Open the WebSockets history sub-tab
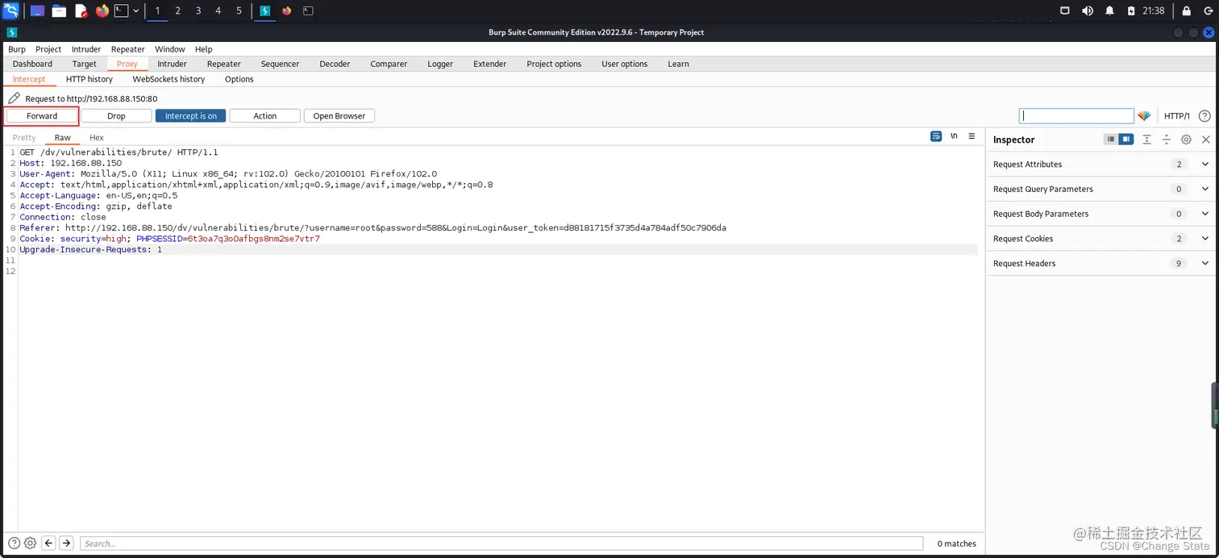Screen dimensions: 1219x558 (168, 79)
